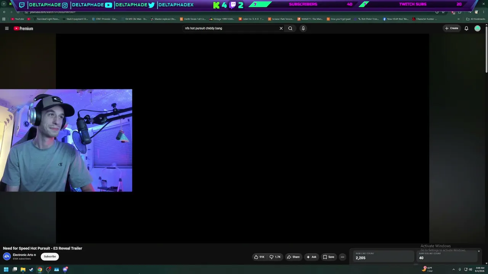
Task: Open Task View on the taskbar
Action: coord(14,269)
